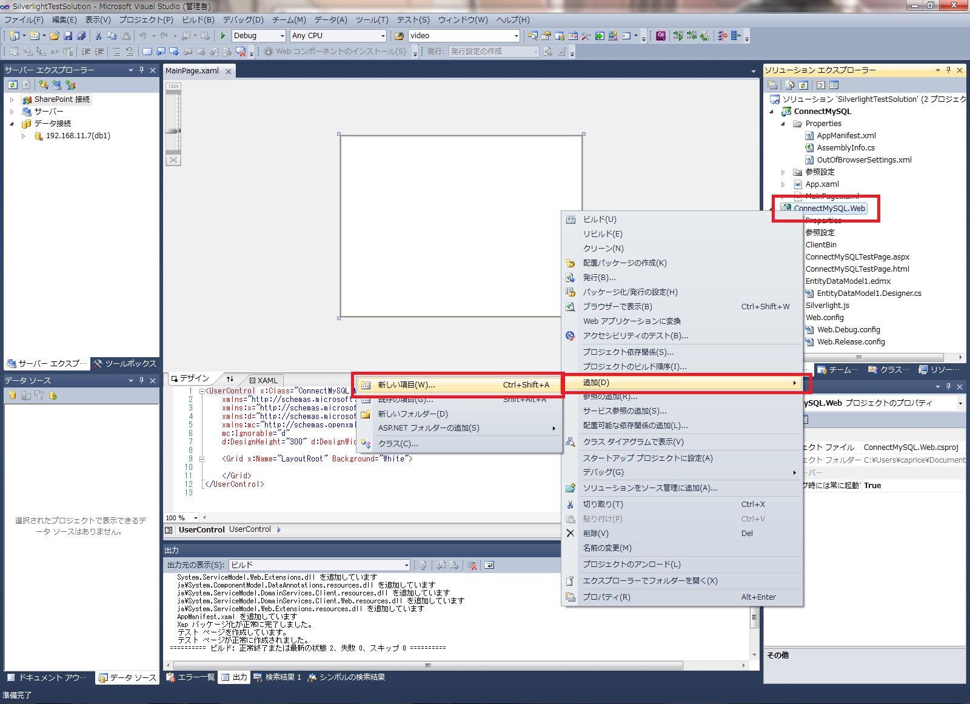Click the Open File folder icon in toolbar
Viewport: 970px width, 704px height.
(55, 36)
